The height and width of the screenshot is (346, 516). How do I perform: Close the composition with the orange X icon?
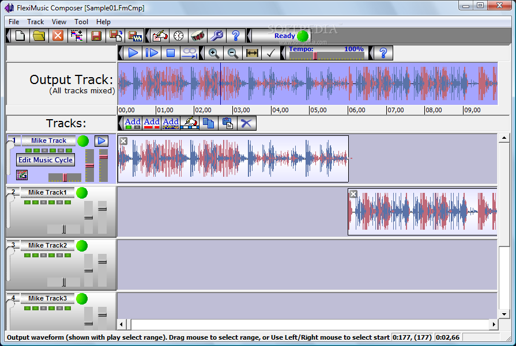(x=58, y=36)
